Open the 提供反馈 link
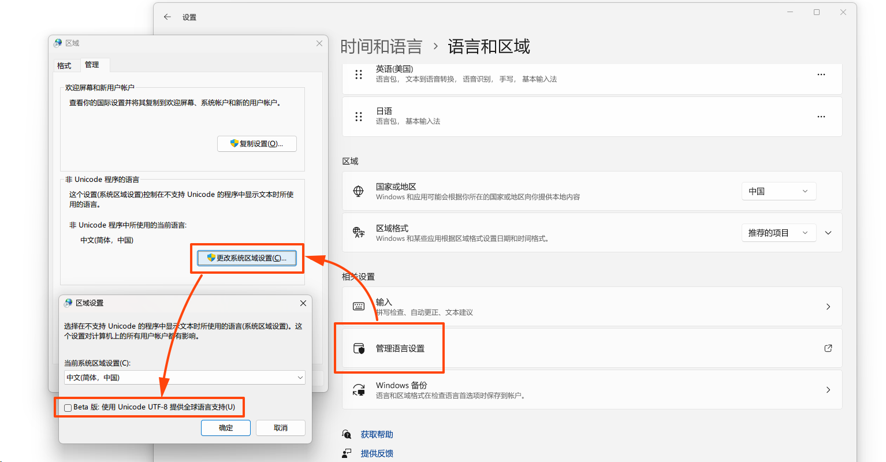The image size is (886, 462). coord(377,453)
